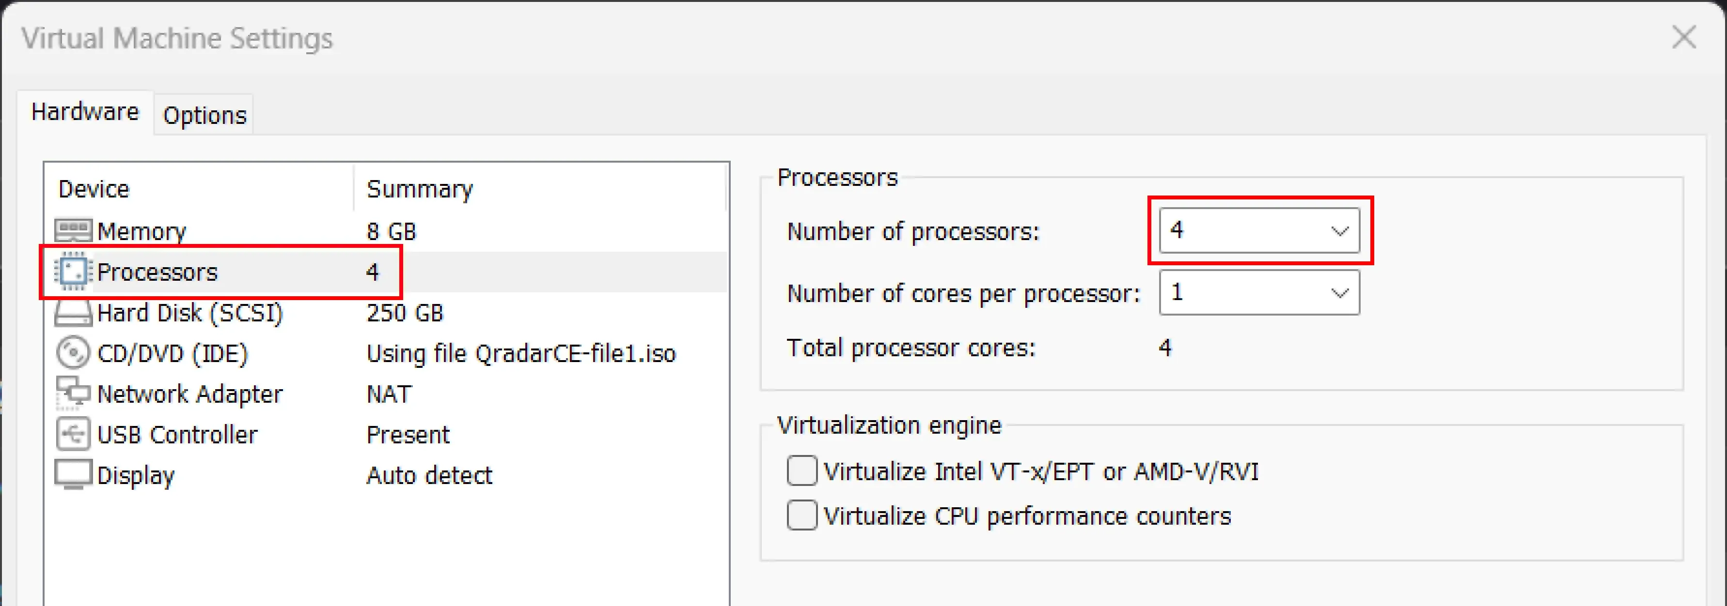Select Total processor cores value 4

pyautogui.click(x=1164, y=348)
